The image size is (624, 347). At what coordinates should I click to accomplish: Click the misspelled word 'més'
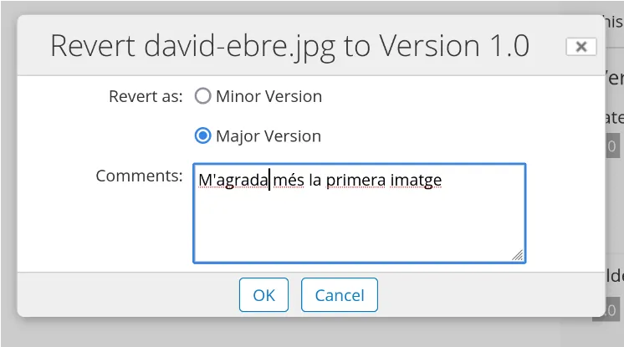[289, 180]
